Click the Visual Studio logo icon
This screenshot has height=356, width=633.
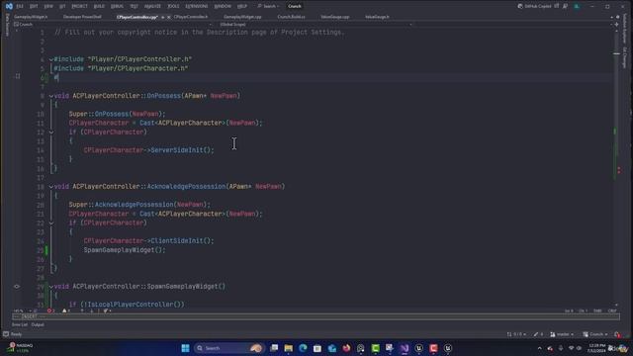pos(9,6)
